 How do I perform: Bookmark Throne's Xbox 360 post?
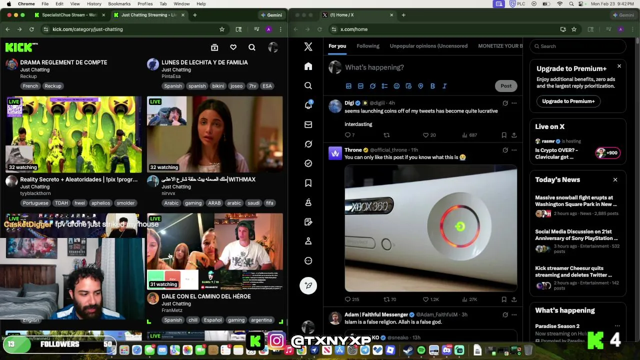tap(504, 299)
